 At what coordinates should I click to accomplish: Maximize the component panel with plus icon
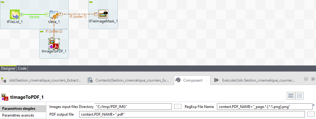[x=313, y=79]
